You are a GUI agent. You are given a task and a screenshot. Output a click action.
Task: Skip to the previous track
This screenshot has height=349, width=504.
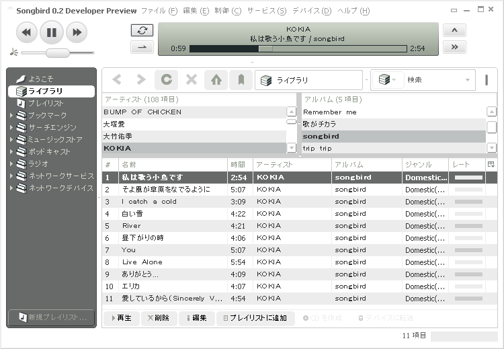tap(27, 32)
